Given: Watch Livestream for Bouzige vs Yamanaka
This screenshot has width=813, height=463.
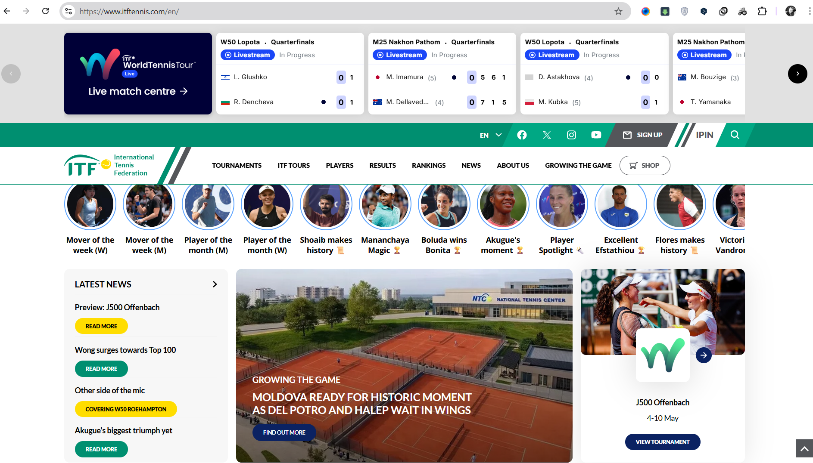Looking at the screenshot, I should click(x=704, y=55).
